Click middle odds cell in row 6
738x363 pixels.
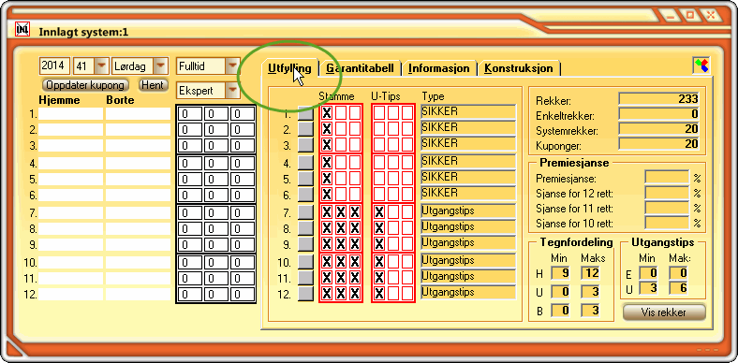(x=215, y=196)
